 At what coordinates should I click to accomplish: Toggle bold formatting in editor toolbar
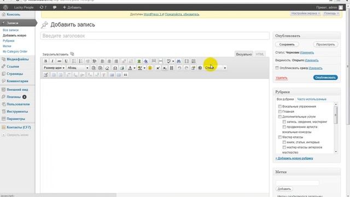45,61
